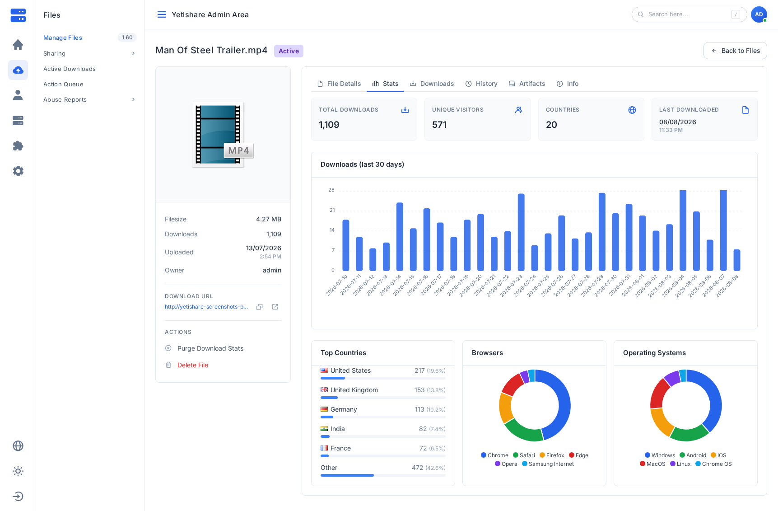Open the settings gear sidebar icon
The height and width of the screenshot is (511, 778).
tap(18, 171)
